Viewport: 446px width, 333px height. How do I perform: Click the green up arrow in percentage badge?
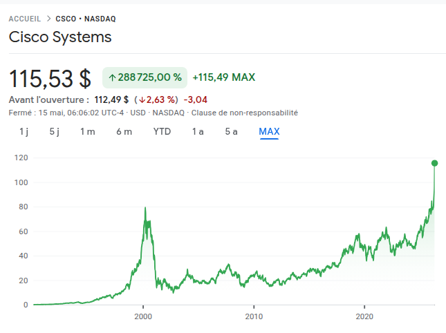[x=112, y=77]
